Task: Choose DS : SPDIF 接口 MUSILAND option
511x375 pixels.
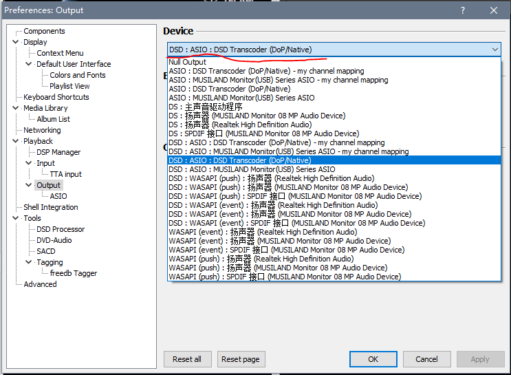Action: 334,133
